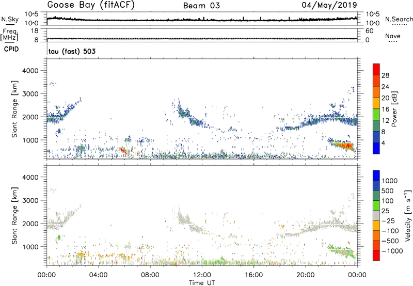Pick the dark green 100–500 velocity segment
Screen dimensions: 413x286
pyautogui.click(x=376, y=196)
